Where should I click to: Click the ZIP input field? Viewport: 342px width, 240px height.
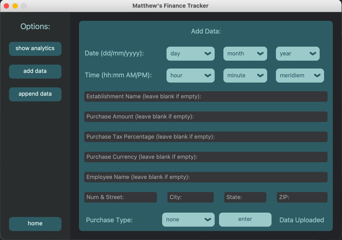tap(302, 197)
